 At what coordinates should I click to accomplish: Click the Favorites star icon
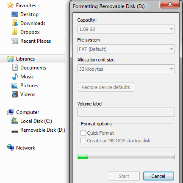coord(11,5)
